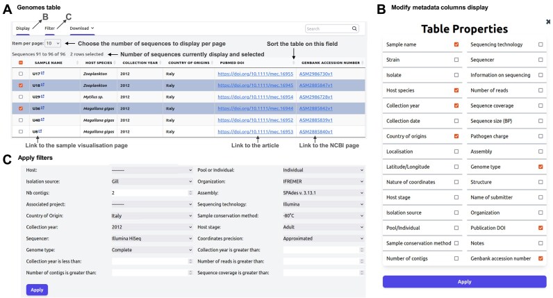The image size is (553, 298).
Task: Click sort icon on Pubmed DOI column
Action: (x=293, y=63)
